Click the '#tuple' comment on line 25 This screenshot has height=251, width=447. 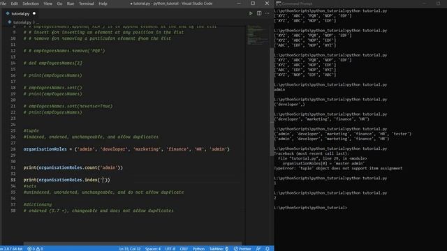pyautogui.click(x=31, y=130)
